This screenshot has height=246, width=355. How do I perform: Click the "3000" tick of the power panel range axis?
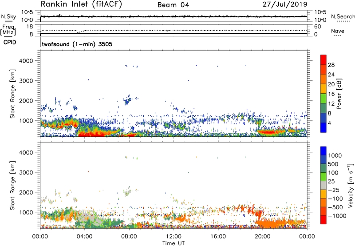click(26, 81)
